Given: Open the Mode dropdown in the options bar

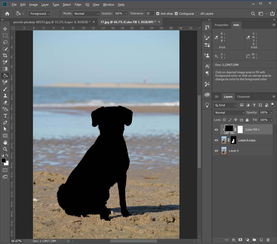Looking at the screenshot, I should 86,13.
